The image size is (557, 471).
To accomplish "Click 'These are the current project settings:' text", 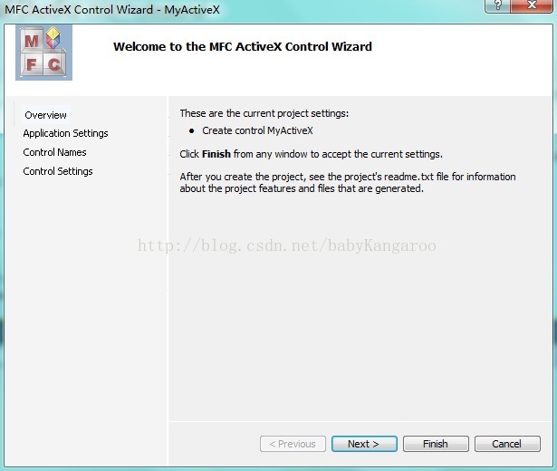I will pyautogui.click(x=264, y=113).
